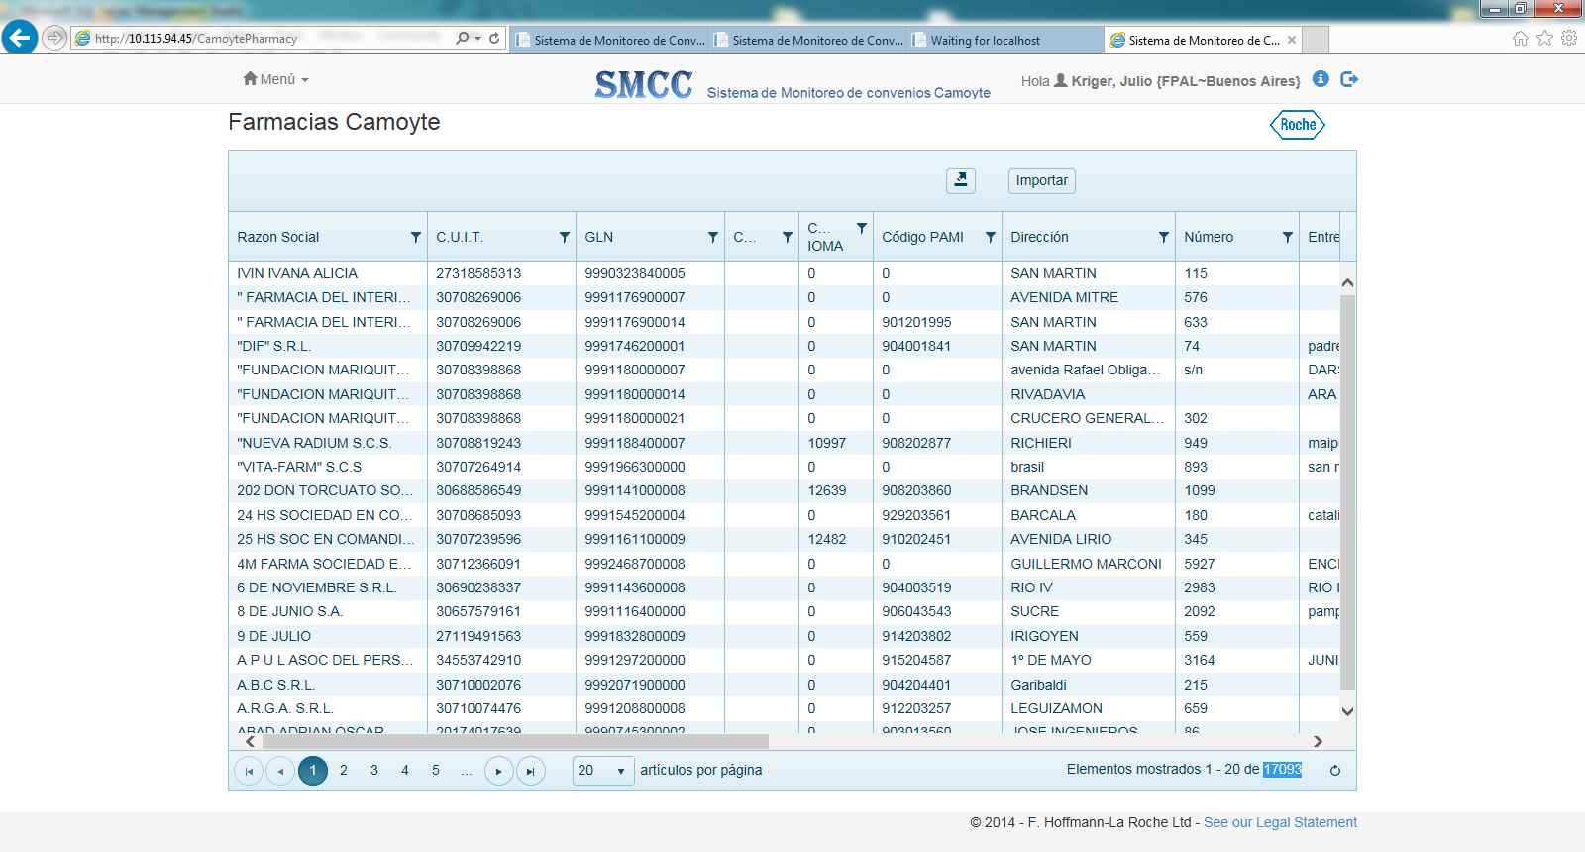Filter the Número column
The image size is (1585, 852).
point(1288,237)
